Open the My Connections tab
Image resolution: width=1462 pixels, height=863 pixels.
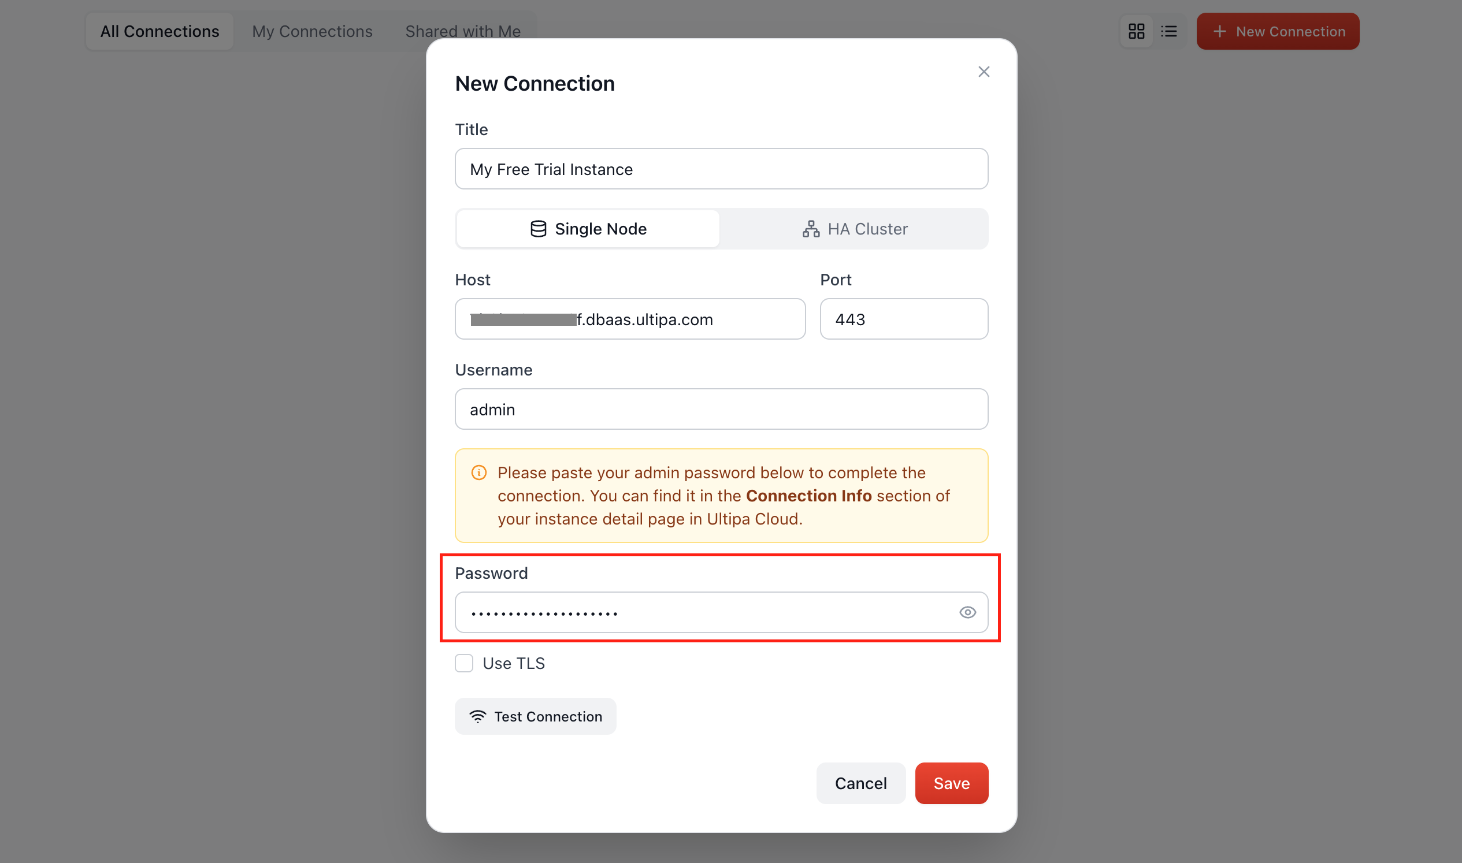click(312, 31)
